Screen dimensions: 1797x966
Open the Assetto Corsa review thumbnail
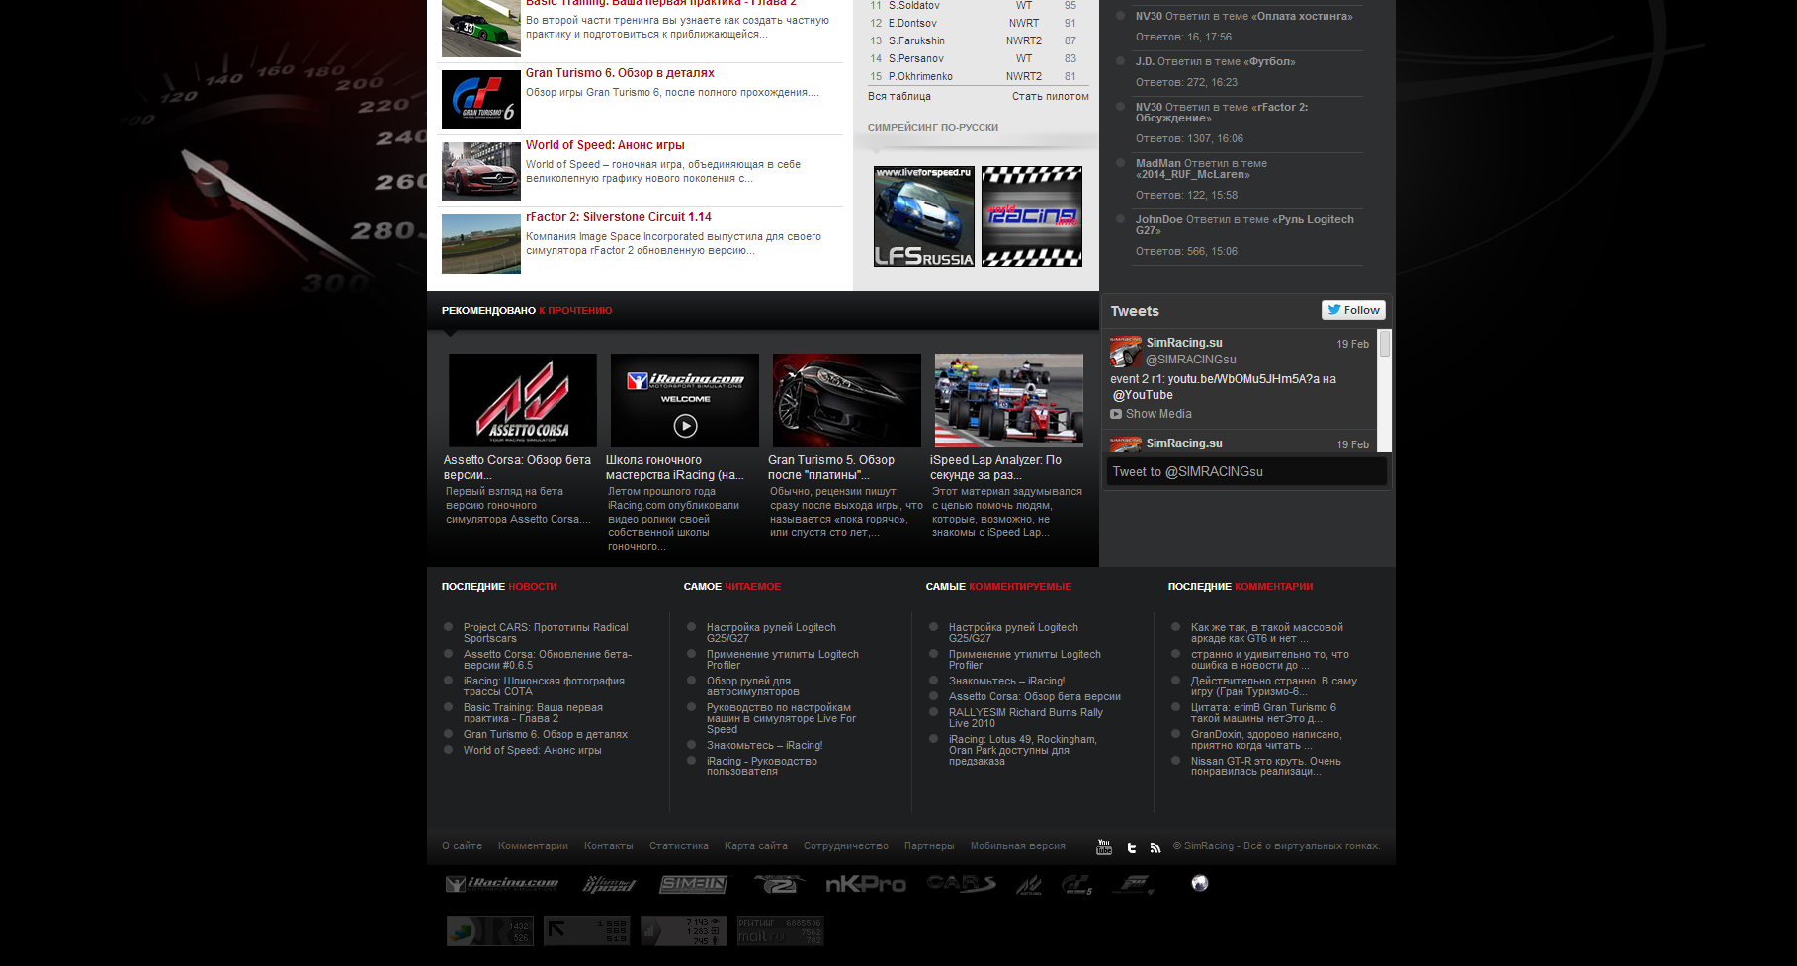click(x=522, y=400)
